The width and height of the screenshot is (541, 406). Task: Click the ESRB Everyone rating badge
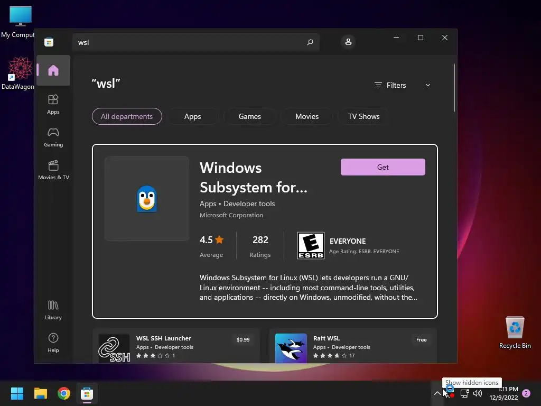click(x=311, y=245)
